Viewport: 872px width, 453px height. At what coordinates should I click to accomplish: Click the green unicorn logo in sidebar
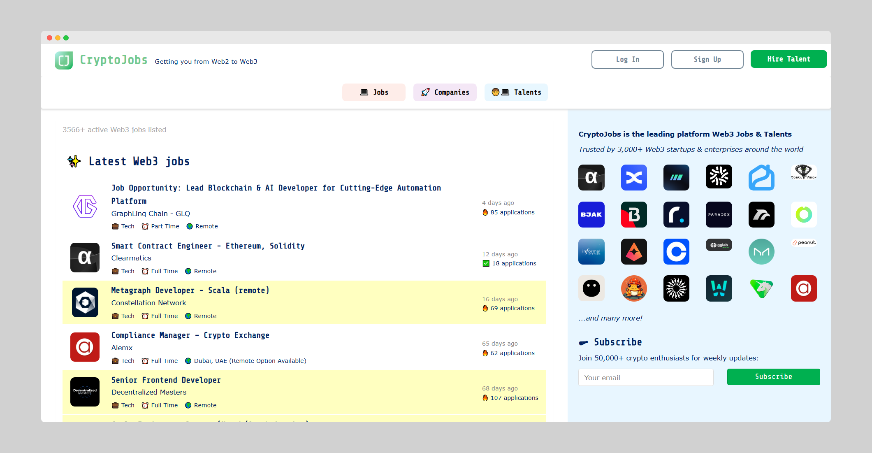click(761, 288)
